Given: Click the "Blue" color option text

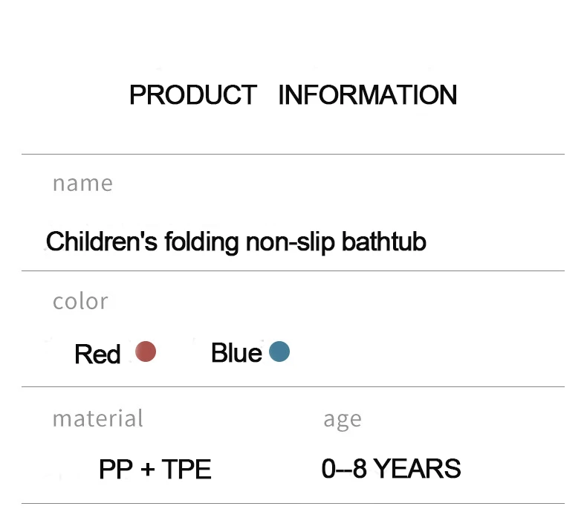Looking at the screenshot, I should click(236, 353).
